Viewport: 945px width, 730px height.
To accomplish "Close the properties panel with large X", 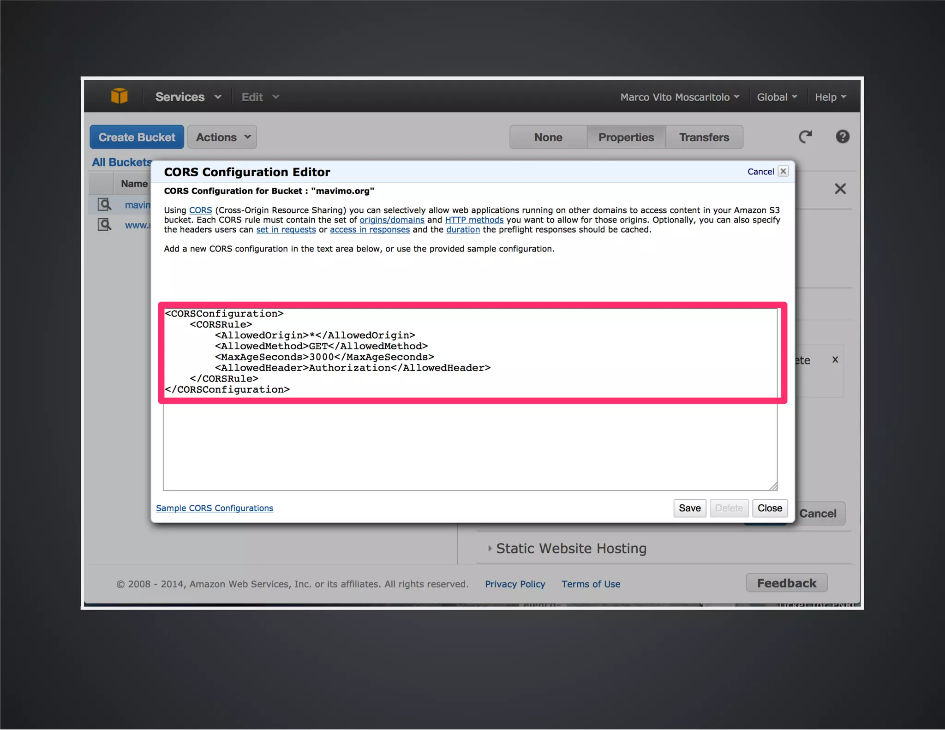I will click(840, 189).
